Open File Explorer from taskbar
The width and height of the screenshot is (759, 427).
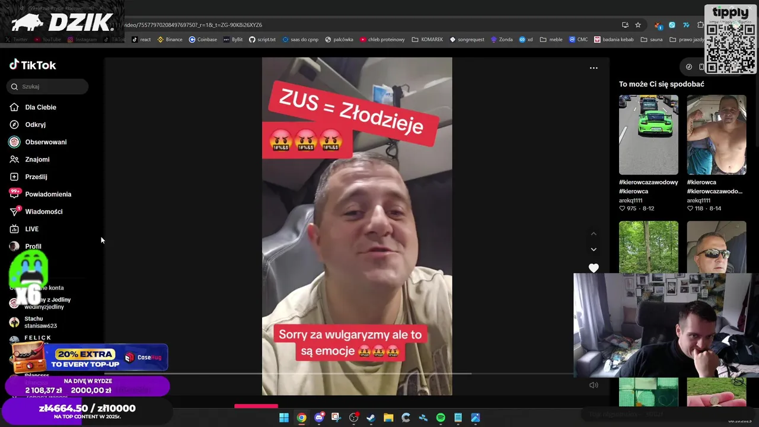click(x=388, y=418)
